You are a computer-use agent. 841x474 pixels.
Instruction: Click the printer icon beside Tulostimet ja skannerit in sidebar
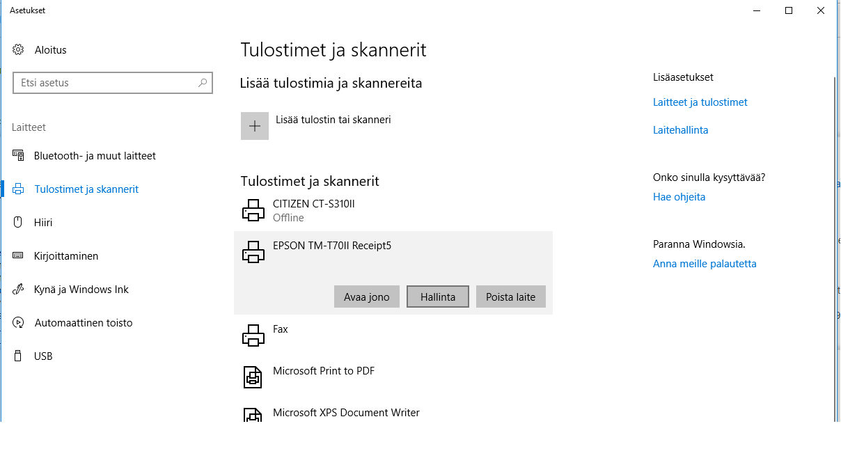[x=19, y=189]
